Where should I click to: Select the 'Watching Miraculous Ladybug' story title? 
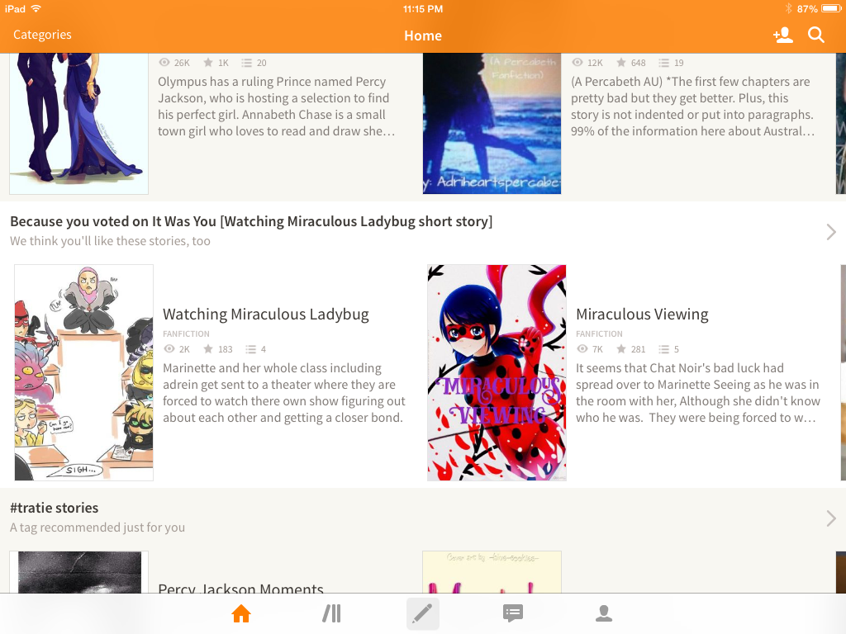pos(266,315)
